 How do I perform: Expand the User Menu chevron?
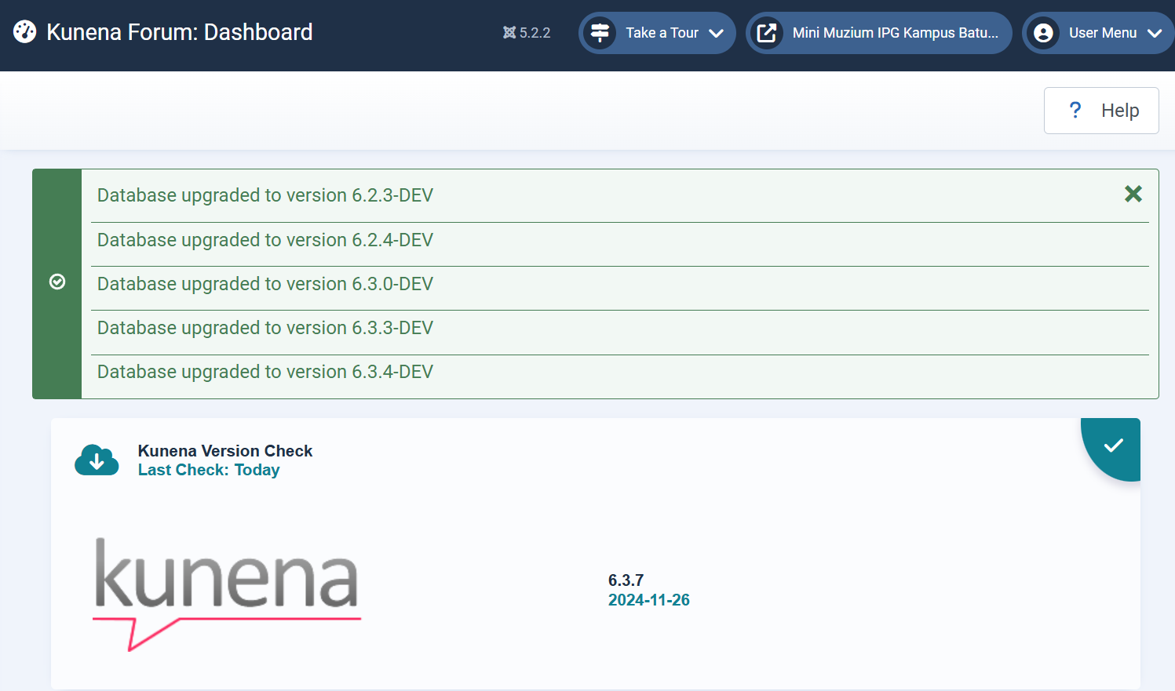point(1154,33)
